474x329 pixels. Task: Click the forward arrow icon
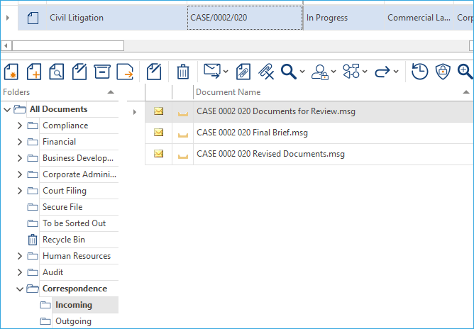pos(382,72)
